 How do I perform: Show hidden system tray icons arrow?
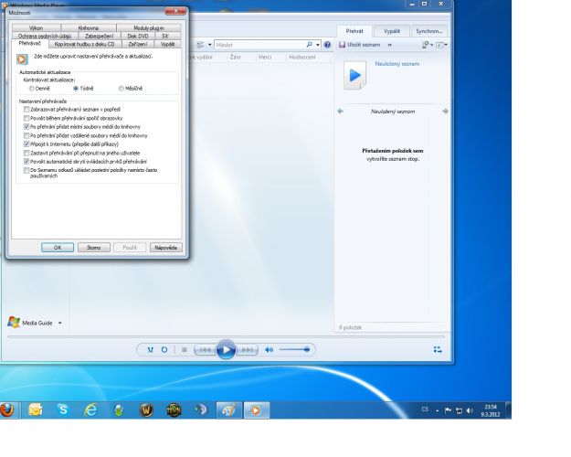[x=437, y=410]
